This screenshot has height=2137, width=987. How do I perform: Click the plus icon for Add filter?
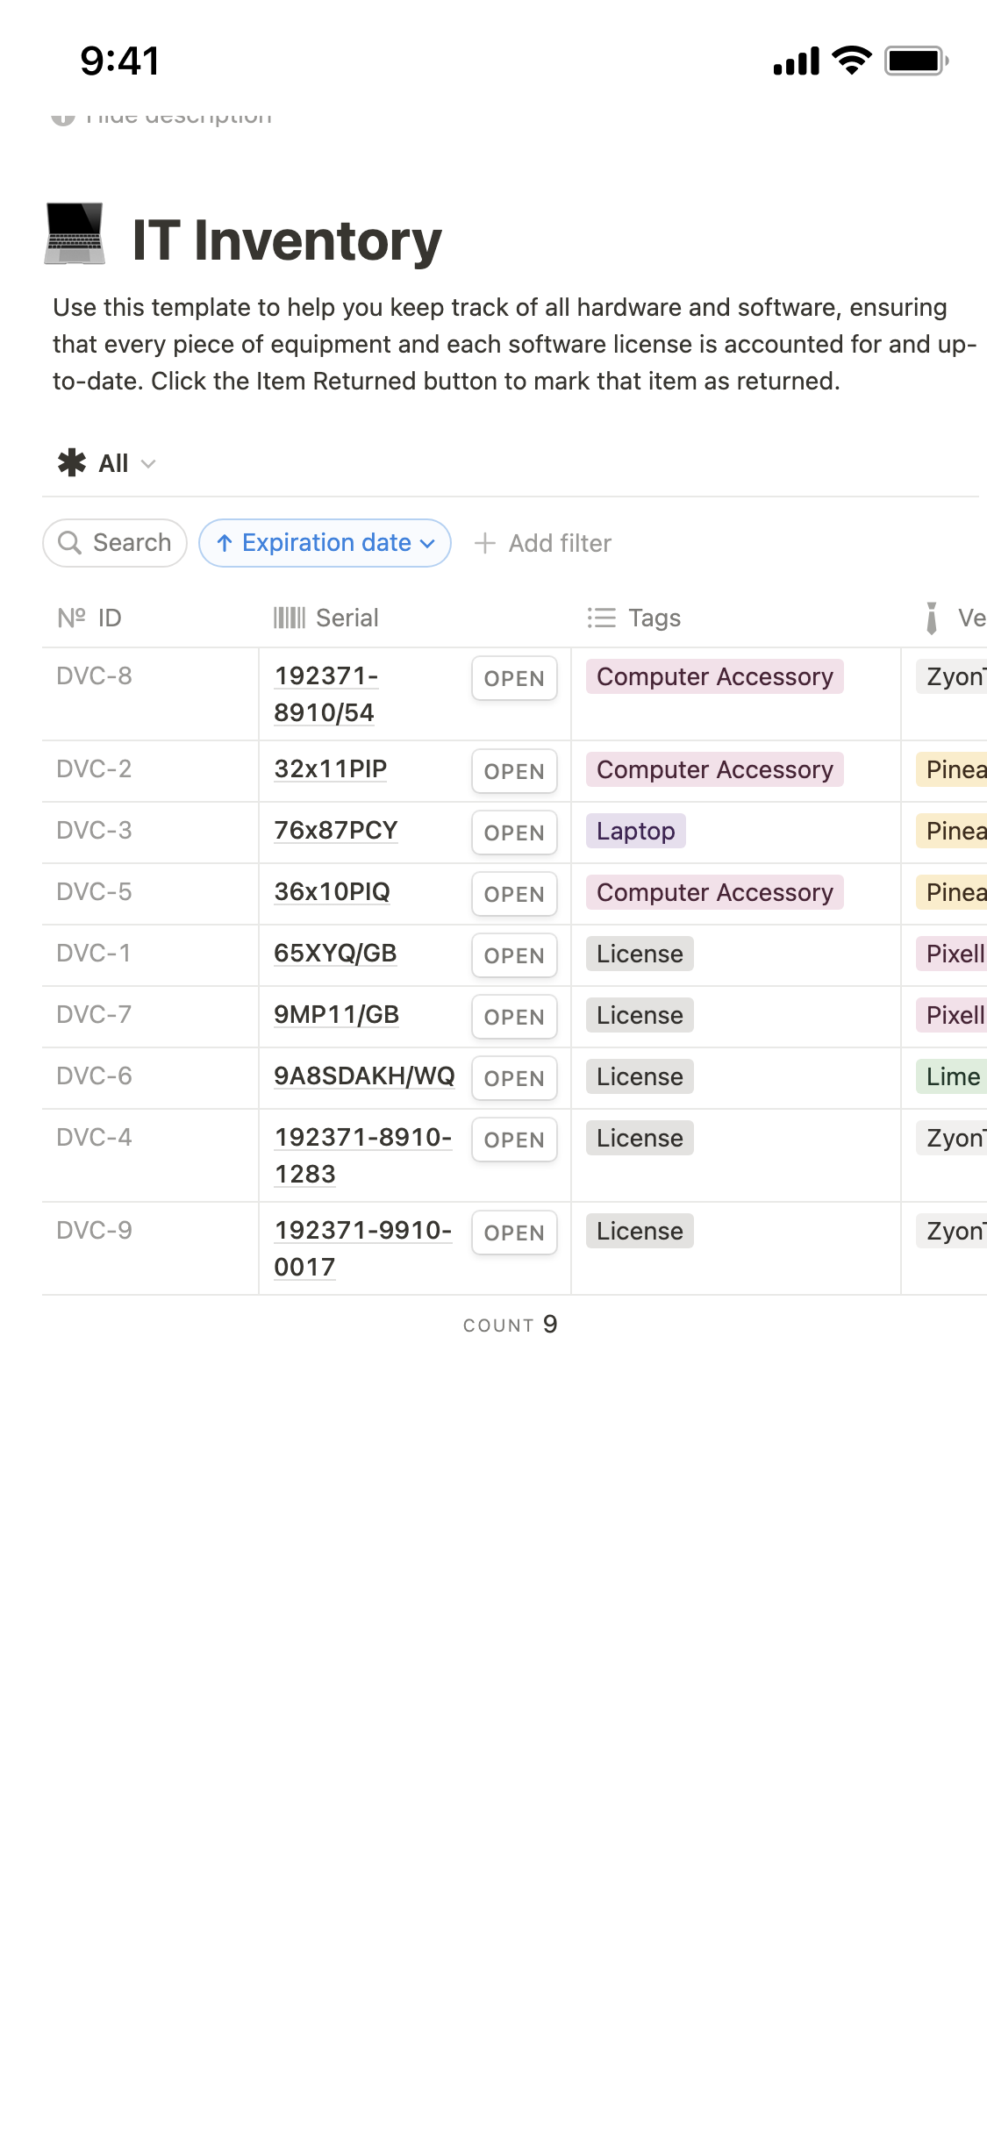click(x=485, y=543)
